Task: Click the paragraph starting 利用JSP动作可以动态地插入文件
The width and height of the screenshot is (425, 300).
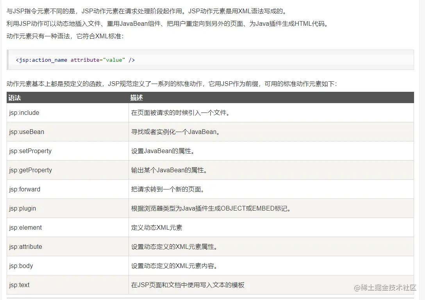Action: point(168,23)
